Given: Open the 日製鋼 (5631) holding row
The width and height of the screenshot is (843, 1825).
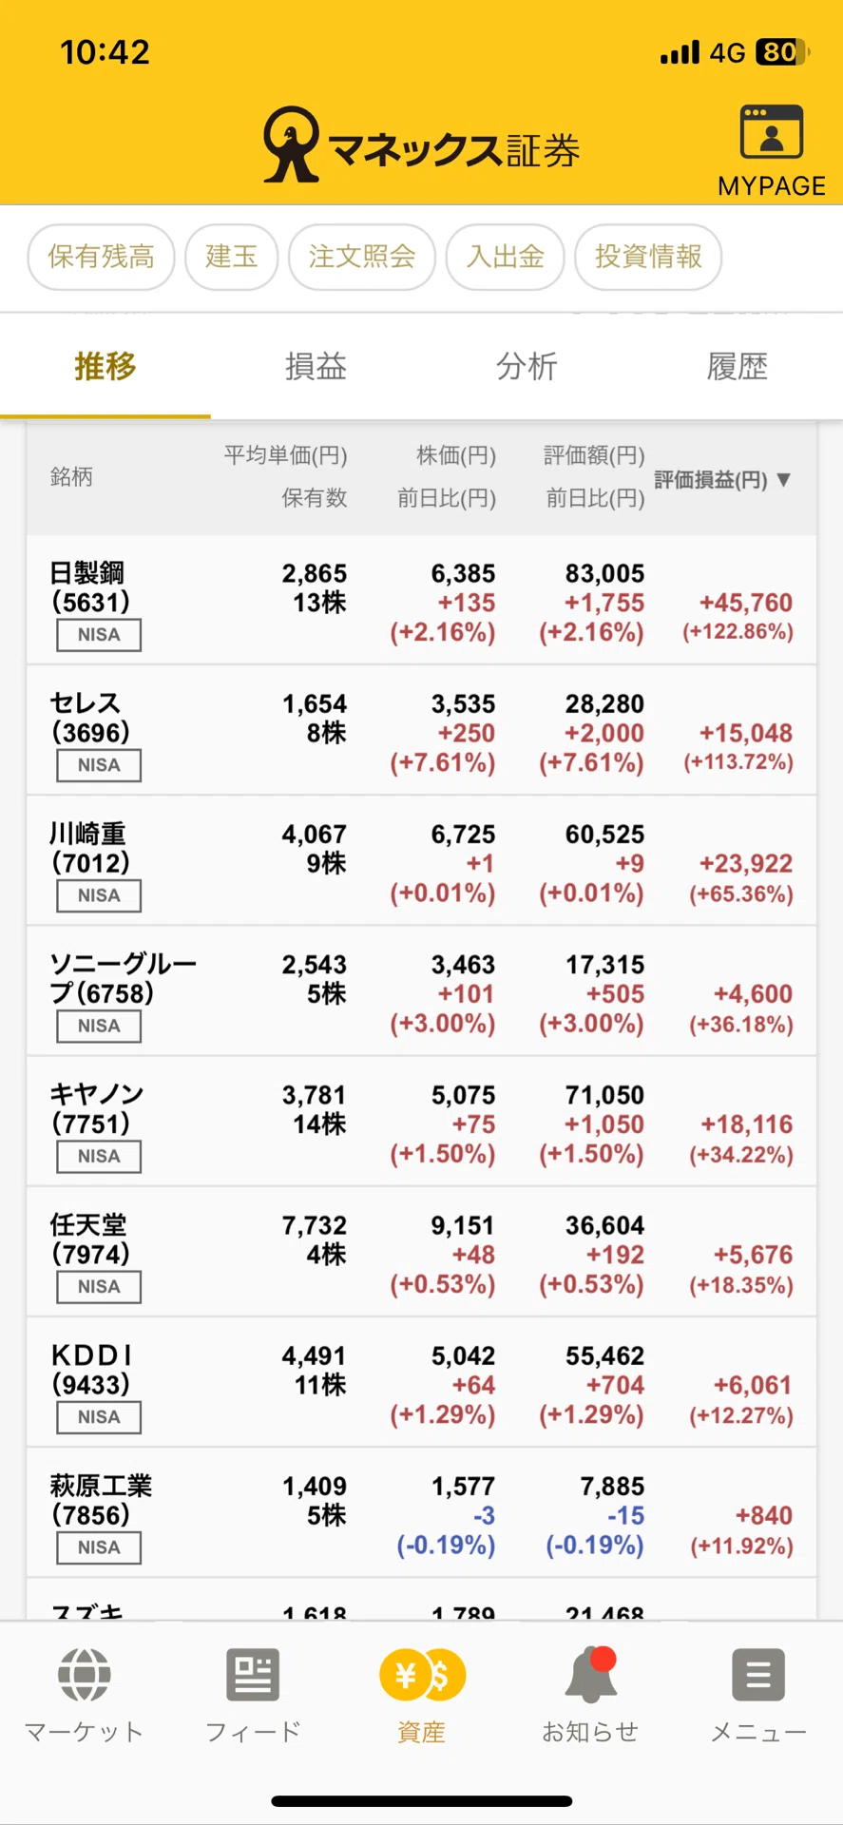Looking at the screenshot, I should tap(421, 600).
